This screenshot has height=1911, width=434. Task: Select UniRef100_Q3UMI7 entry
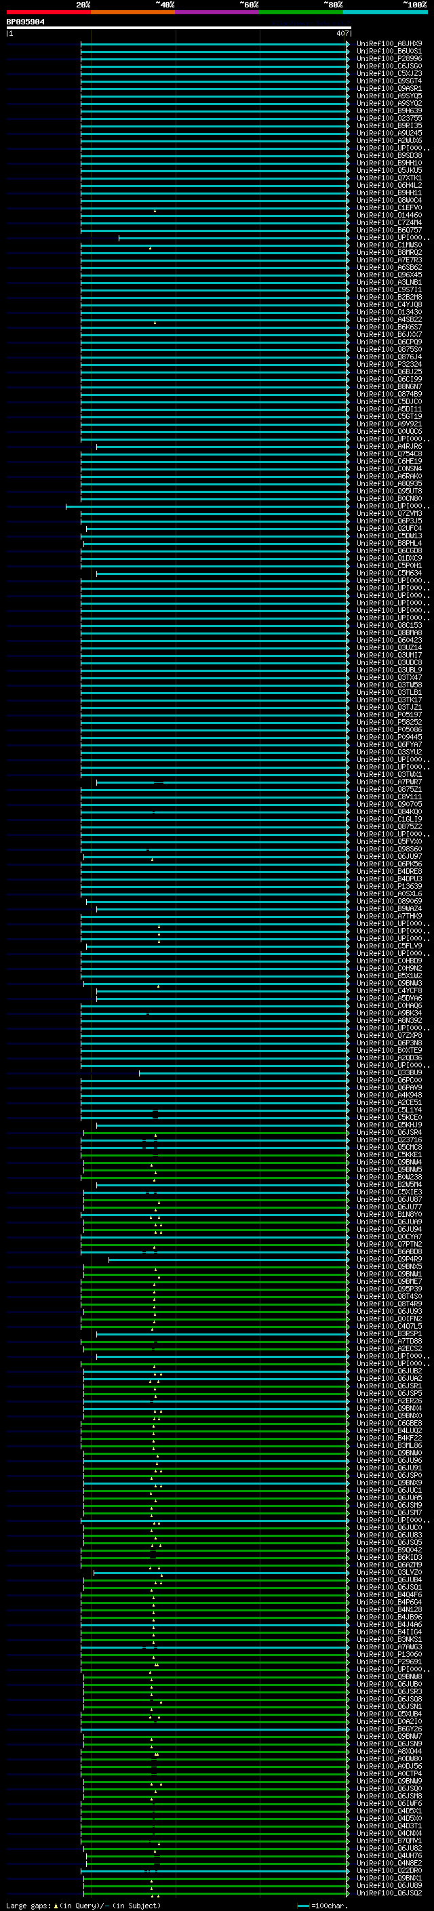click(x=389, y=655)
